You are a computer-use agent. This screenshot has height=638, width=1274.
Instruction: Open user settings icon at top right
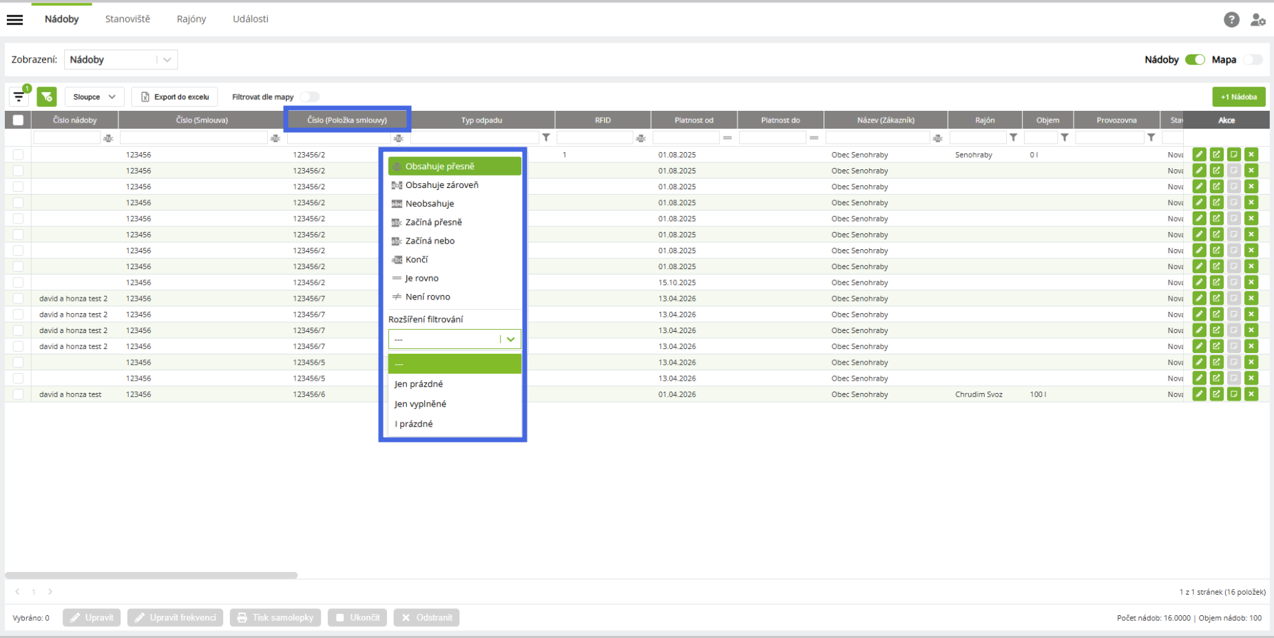tap(1258, 19)
